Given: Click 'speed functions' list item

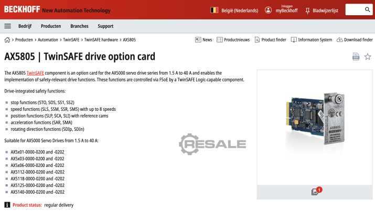Looking at the screenshot, I should click(63, 109).
